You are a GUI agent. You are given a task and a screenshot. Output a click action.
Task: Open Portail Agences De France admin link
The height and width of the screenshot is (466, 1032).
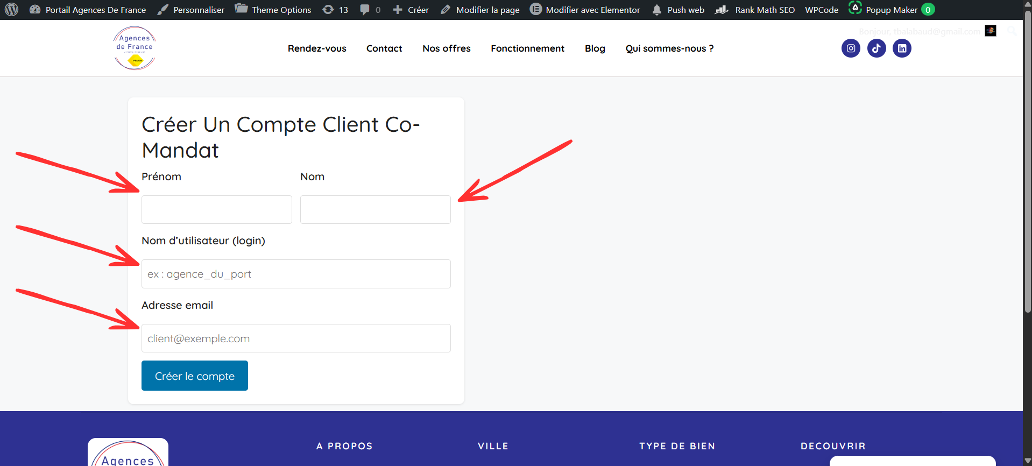click(96, 10)
